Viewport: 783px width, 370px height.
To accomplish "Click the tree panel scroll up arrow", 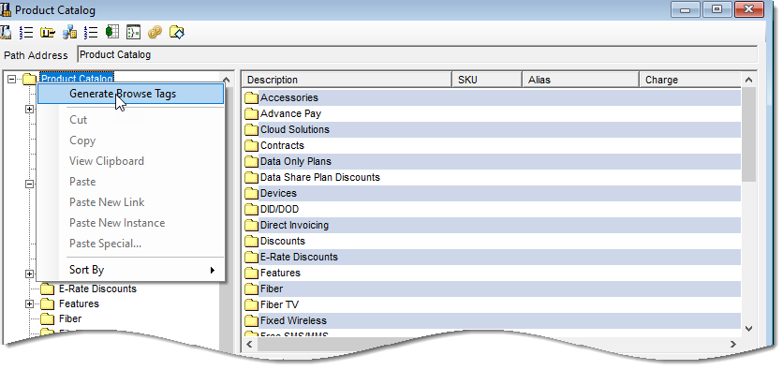I will [226, 80].
